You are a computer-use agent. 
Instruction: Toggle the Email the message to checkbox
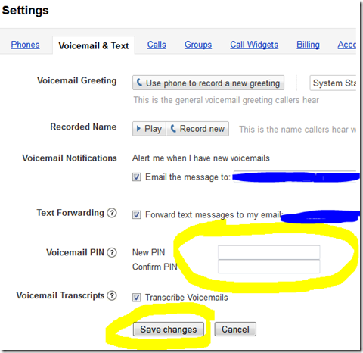(x=137, y=176)
